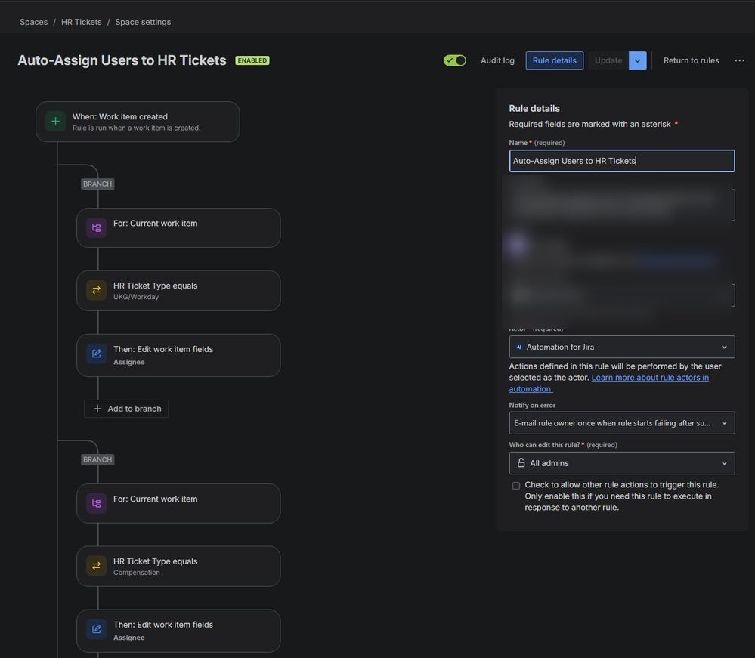
Task: Click the second branch's purple 'For: Current work item' icon
Action: tap(96, 503)
